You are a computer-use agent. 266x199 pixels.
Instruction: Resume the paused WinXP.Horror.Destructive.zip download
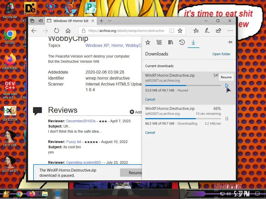pos(227,86)
